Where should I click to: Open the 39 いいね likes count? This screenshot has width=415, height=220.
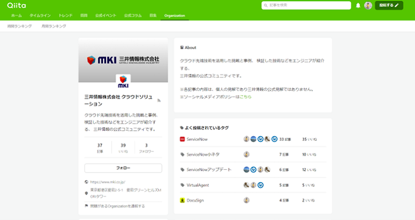click(123, 148)
